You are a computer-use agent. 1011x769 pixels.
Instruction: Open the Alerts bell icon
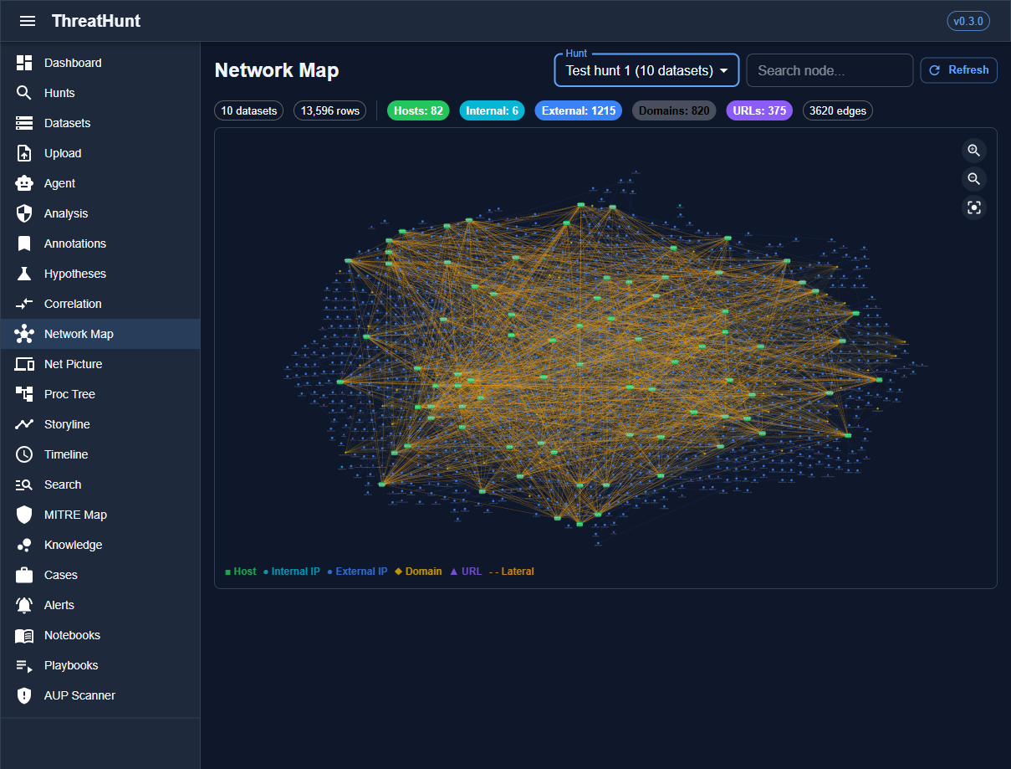coord(24,605)
